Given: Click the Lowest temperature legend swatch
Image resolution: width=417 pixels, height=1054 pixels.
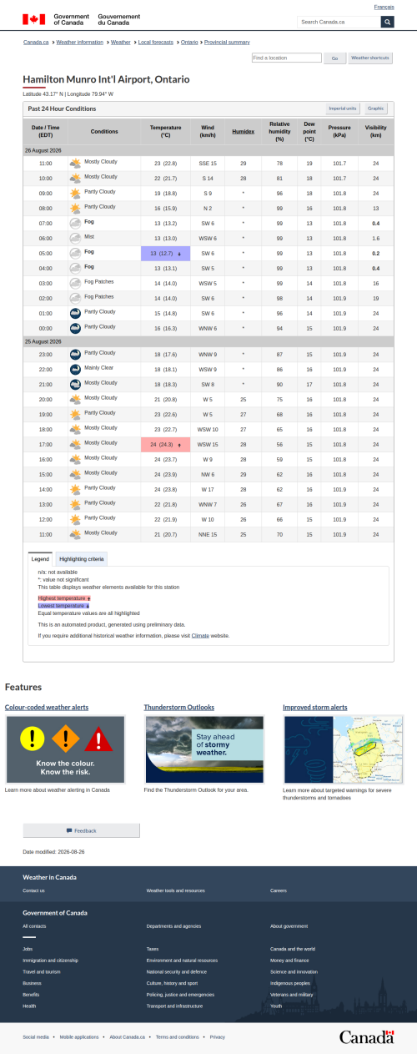Looking at the screenshot, I should 64,605.
